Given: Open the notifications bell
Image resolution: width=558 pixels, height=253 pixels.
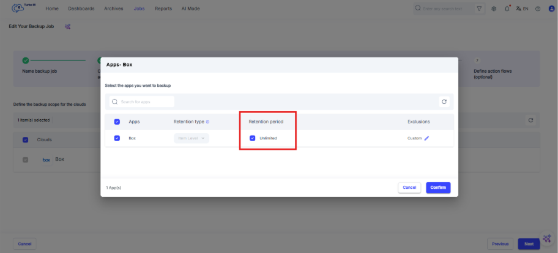Looking at the screenshot, I should 507,9.
